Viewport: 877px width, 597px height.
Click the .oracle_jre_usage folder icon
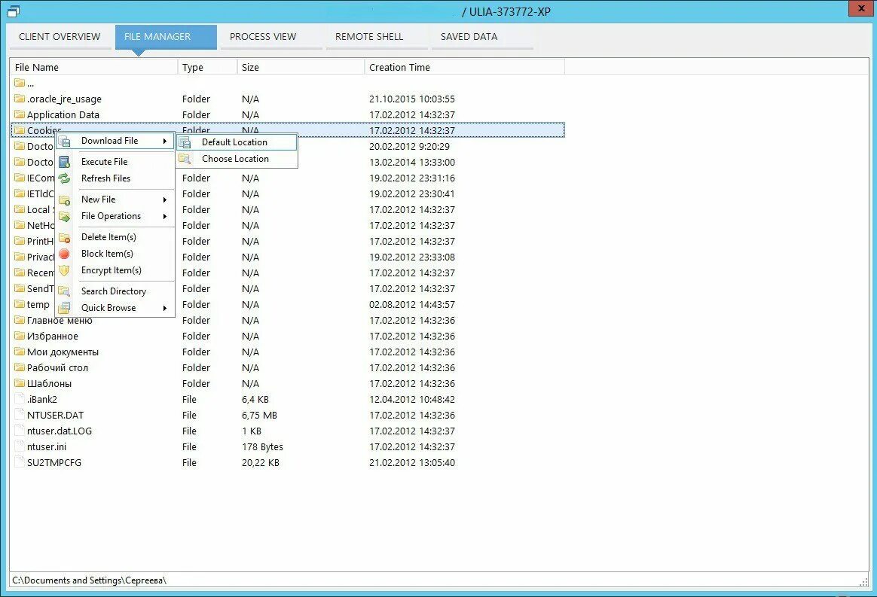coord(20,99)
